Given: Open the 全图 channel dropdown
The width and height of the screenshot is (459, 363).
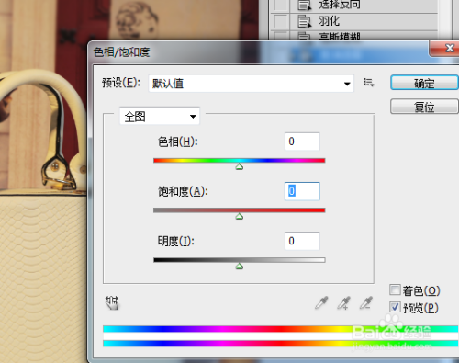Looking at the screenshot, I should [x=160, y=116].
